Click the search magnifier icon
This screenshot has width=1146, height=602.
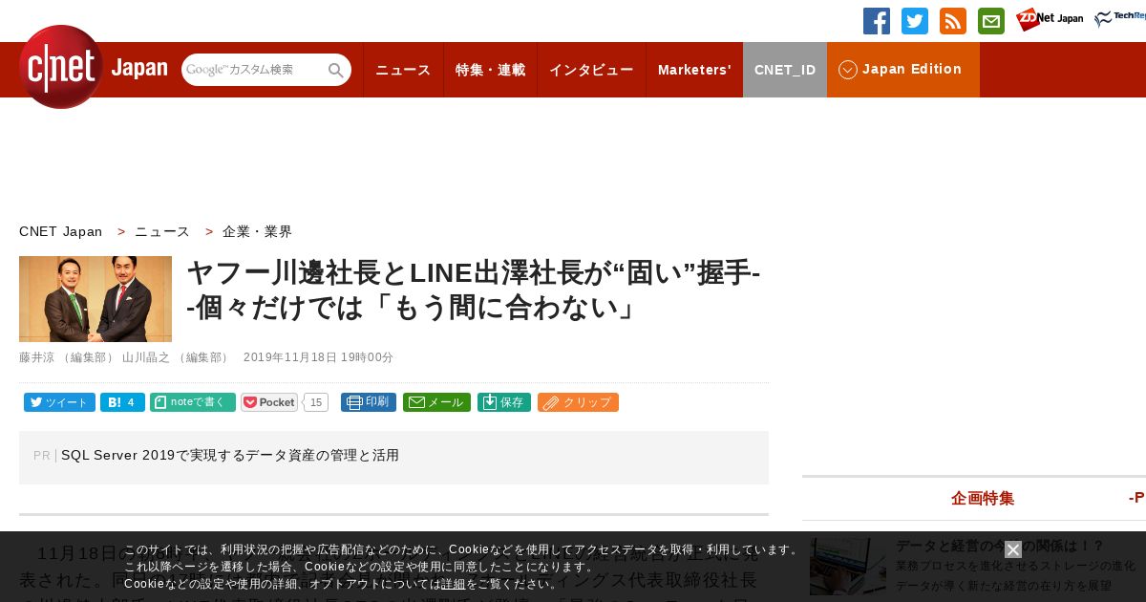click(x=336, y=70)
